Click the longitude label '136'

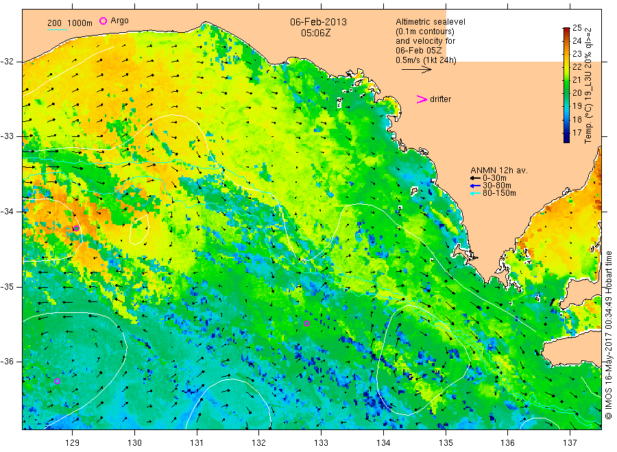(507, 443)
